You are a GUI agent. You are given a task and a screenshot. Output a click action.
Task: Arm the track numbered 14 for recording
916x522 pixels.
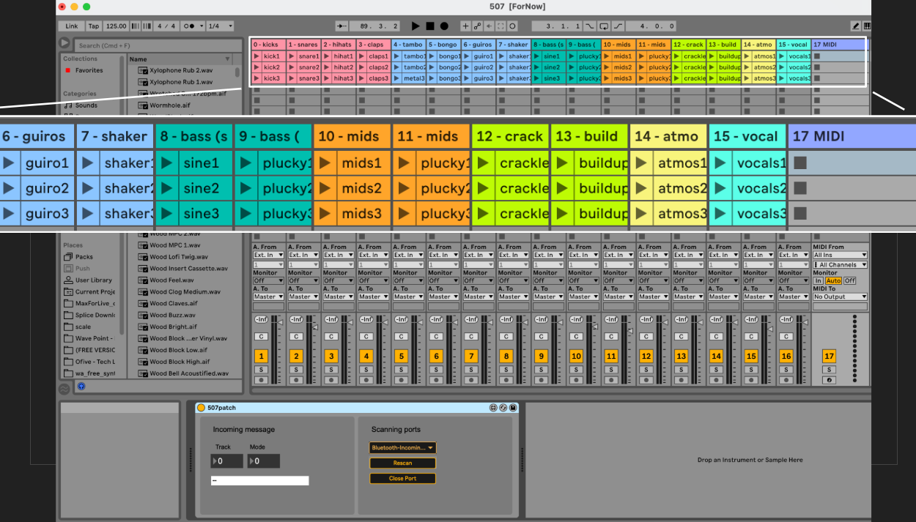tap(717, 380)
